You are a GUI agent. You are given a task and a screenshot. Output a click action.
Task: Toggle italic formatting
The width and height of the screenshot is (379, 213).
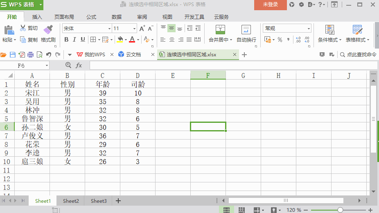tap(74, 40)
